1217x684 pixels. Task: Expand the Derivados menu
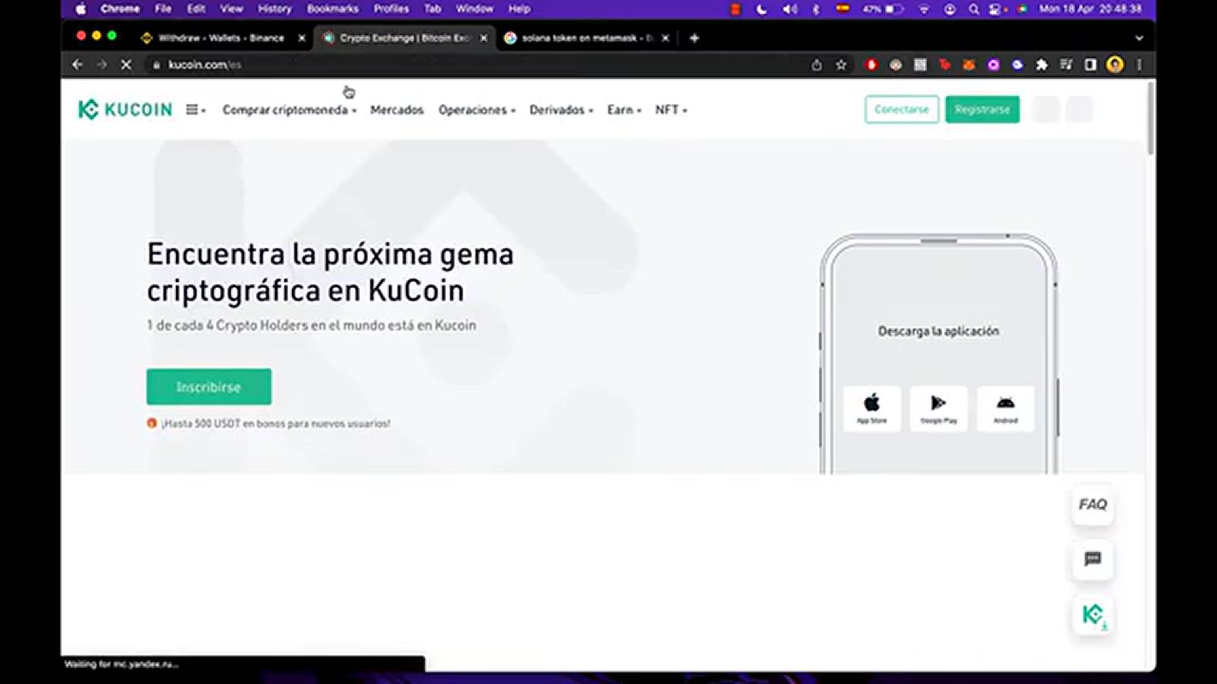(x=561, y=110)
